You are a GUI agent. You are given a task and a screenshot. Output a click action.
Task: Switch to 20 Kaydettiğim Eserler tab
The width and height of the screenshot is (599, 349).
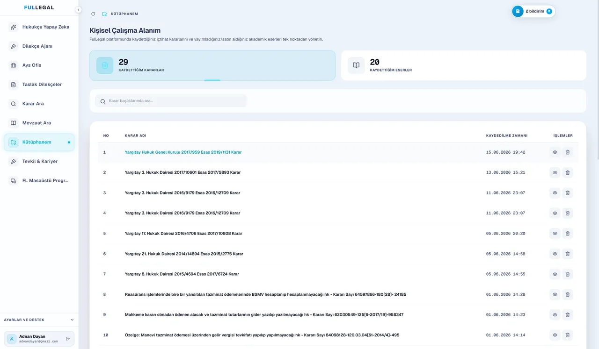[464, 65]
